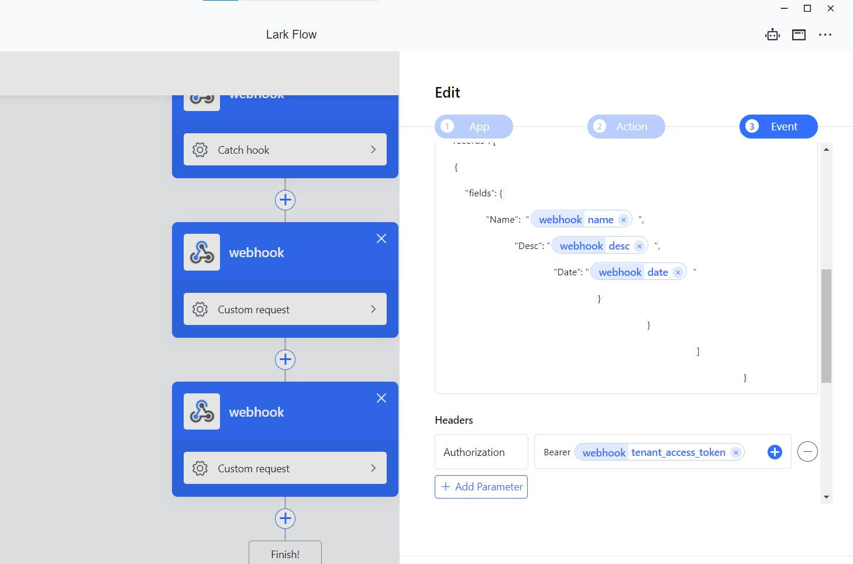Click scrollbar down arrow in Edit panel

(826, 497)
